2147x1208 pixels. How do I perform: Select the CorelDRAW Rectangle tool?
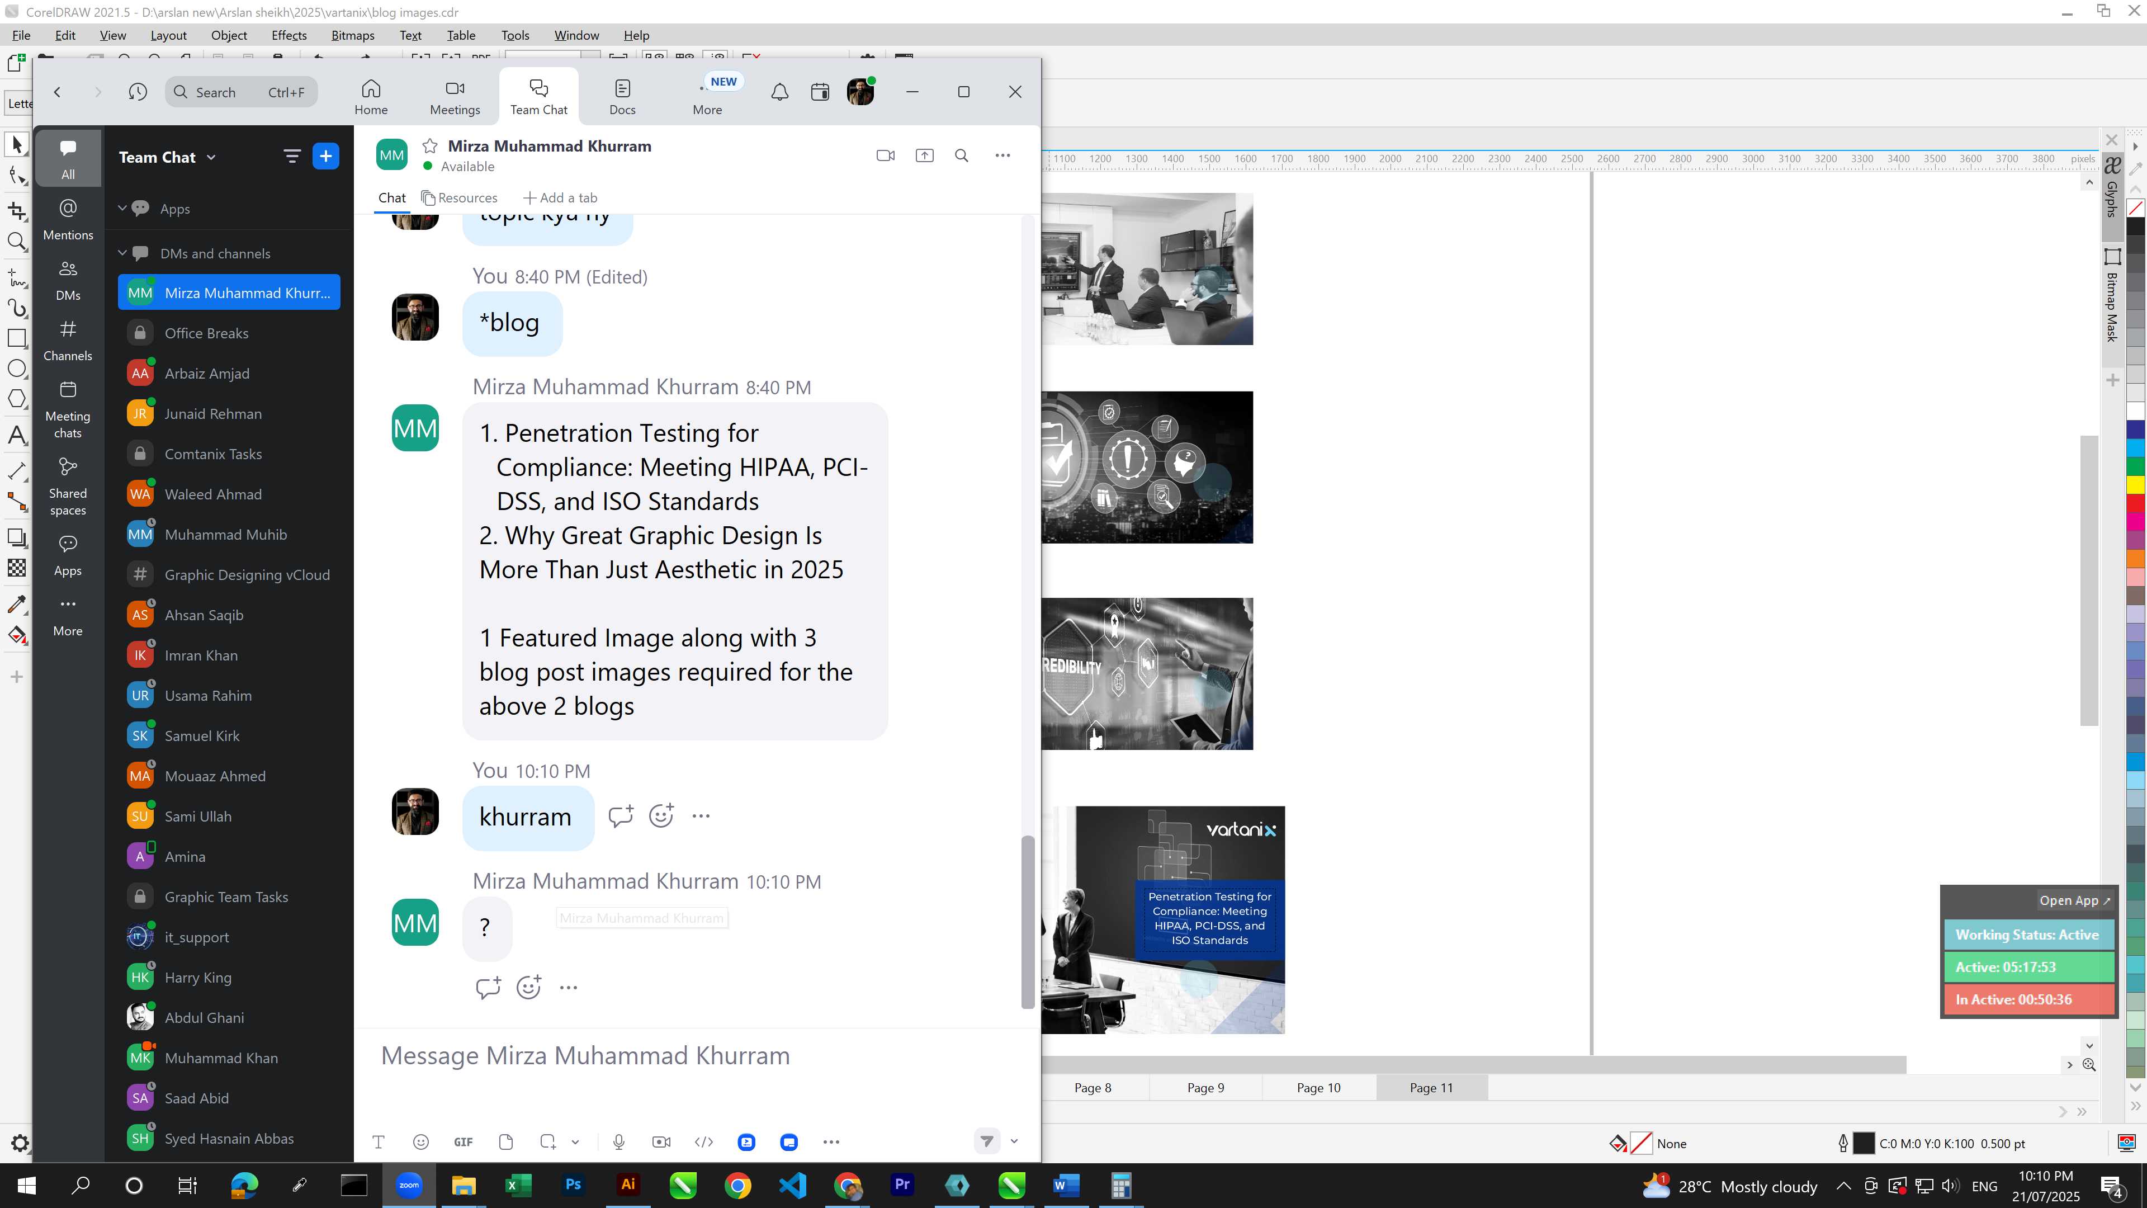coord(17,338)
